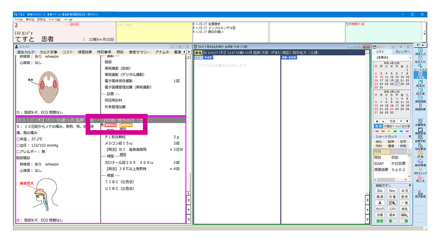Screen dimensions: 440x242
Task: Click the 画像管理 sidebar icon
Action: 420,130
